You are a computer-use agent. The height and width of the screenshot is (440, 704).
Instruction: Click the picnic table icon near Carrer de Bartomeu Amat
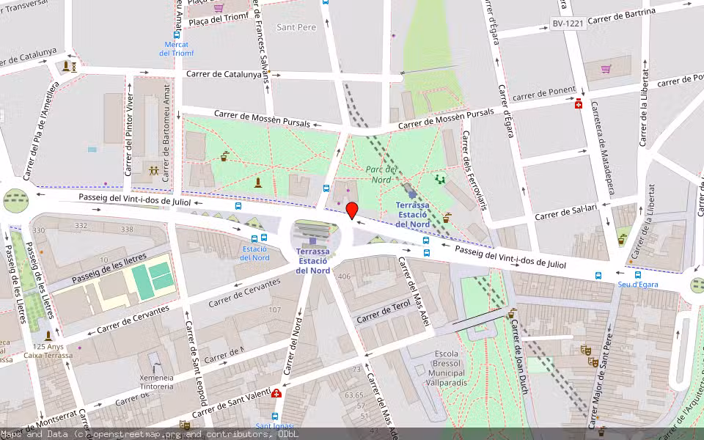pos(153,171)
